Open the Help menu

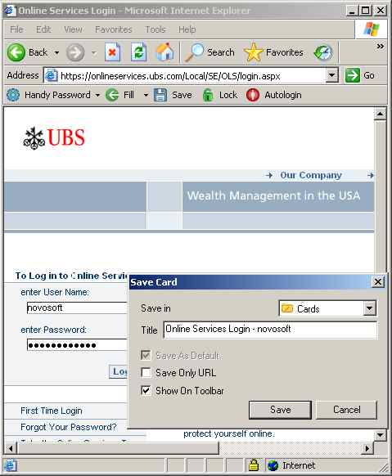187,29
